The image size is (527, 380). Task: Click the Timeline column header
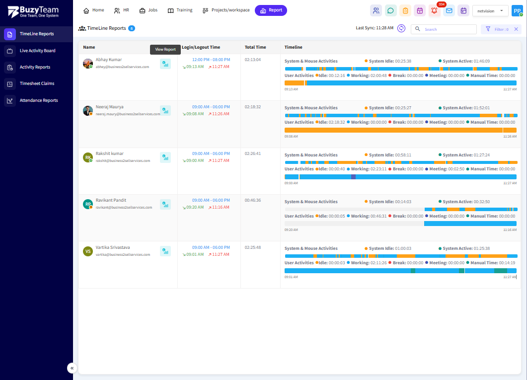point(294,47)
